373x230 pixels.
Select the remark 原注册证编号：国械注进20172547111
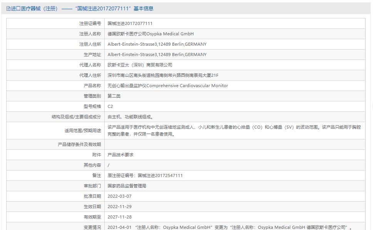[145, 175]
